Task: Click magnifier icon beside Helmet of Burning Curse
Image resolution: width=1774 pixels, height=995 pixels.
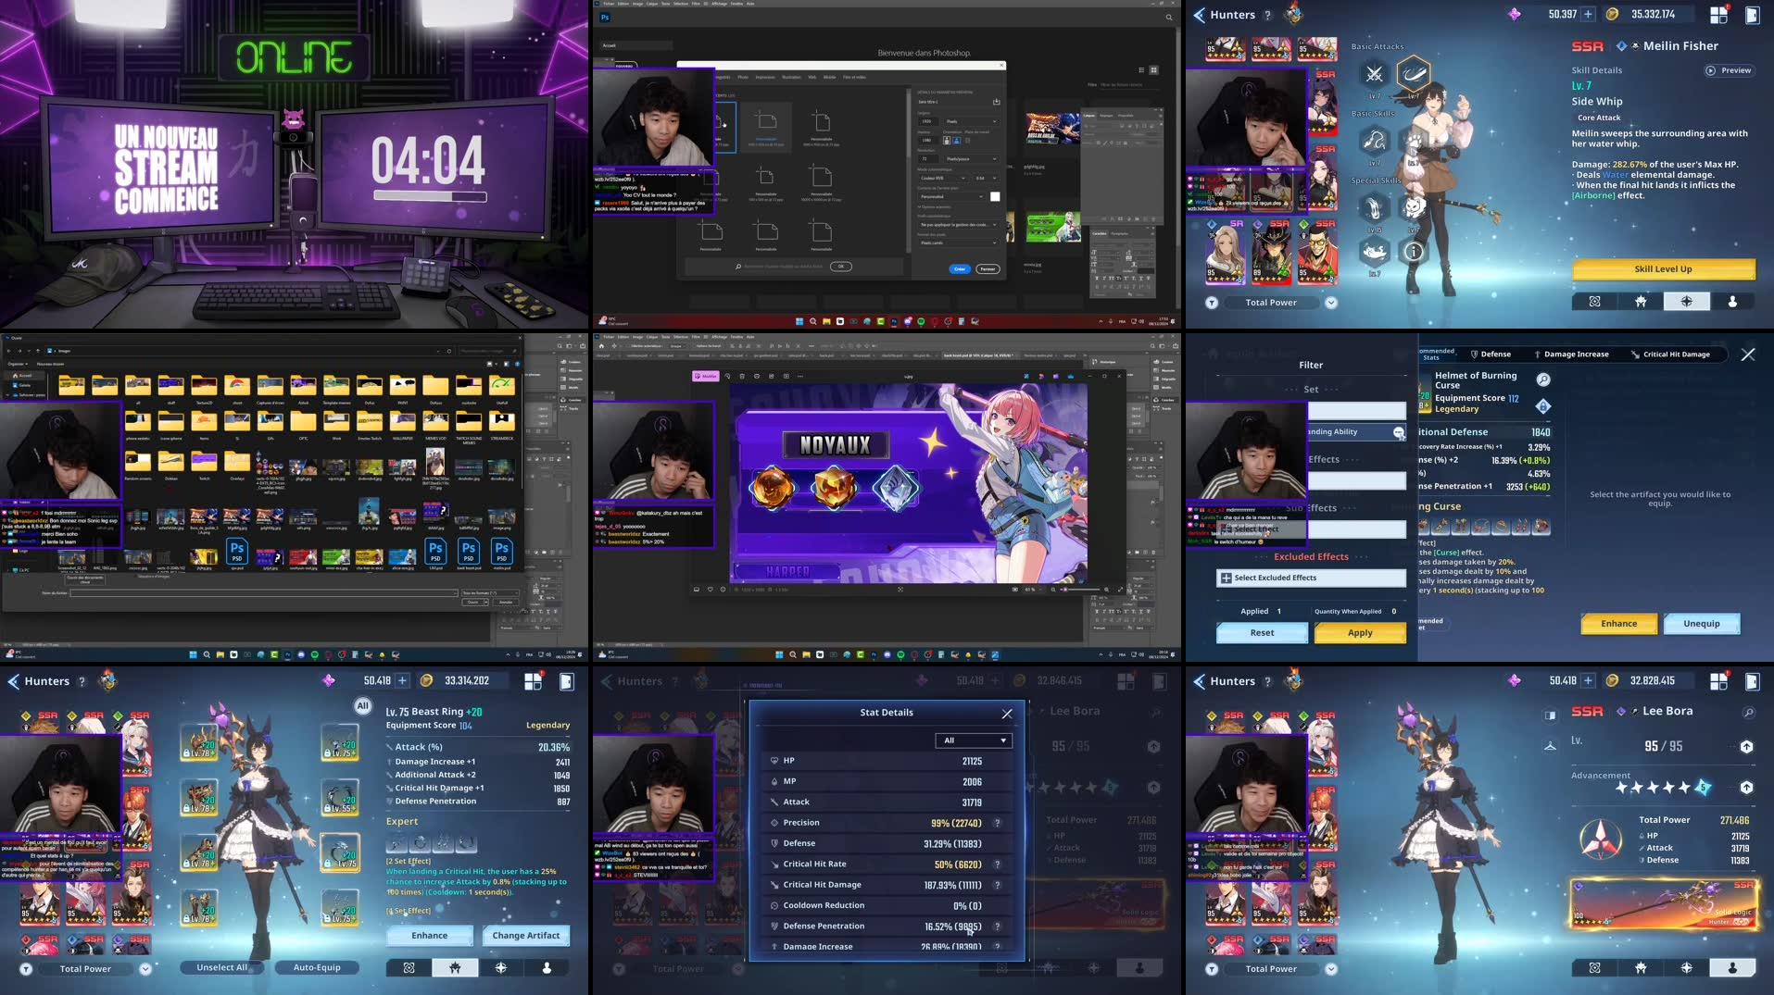Action: tap(1543, 379)
